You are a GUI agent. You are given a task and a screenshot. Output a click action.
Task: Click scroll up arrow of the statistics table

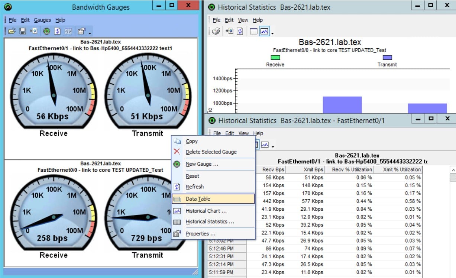coord(453,170)
